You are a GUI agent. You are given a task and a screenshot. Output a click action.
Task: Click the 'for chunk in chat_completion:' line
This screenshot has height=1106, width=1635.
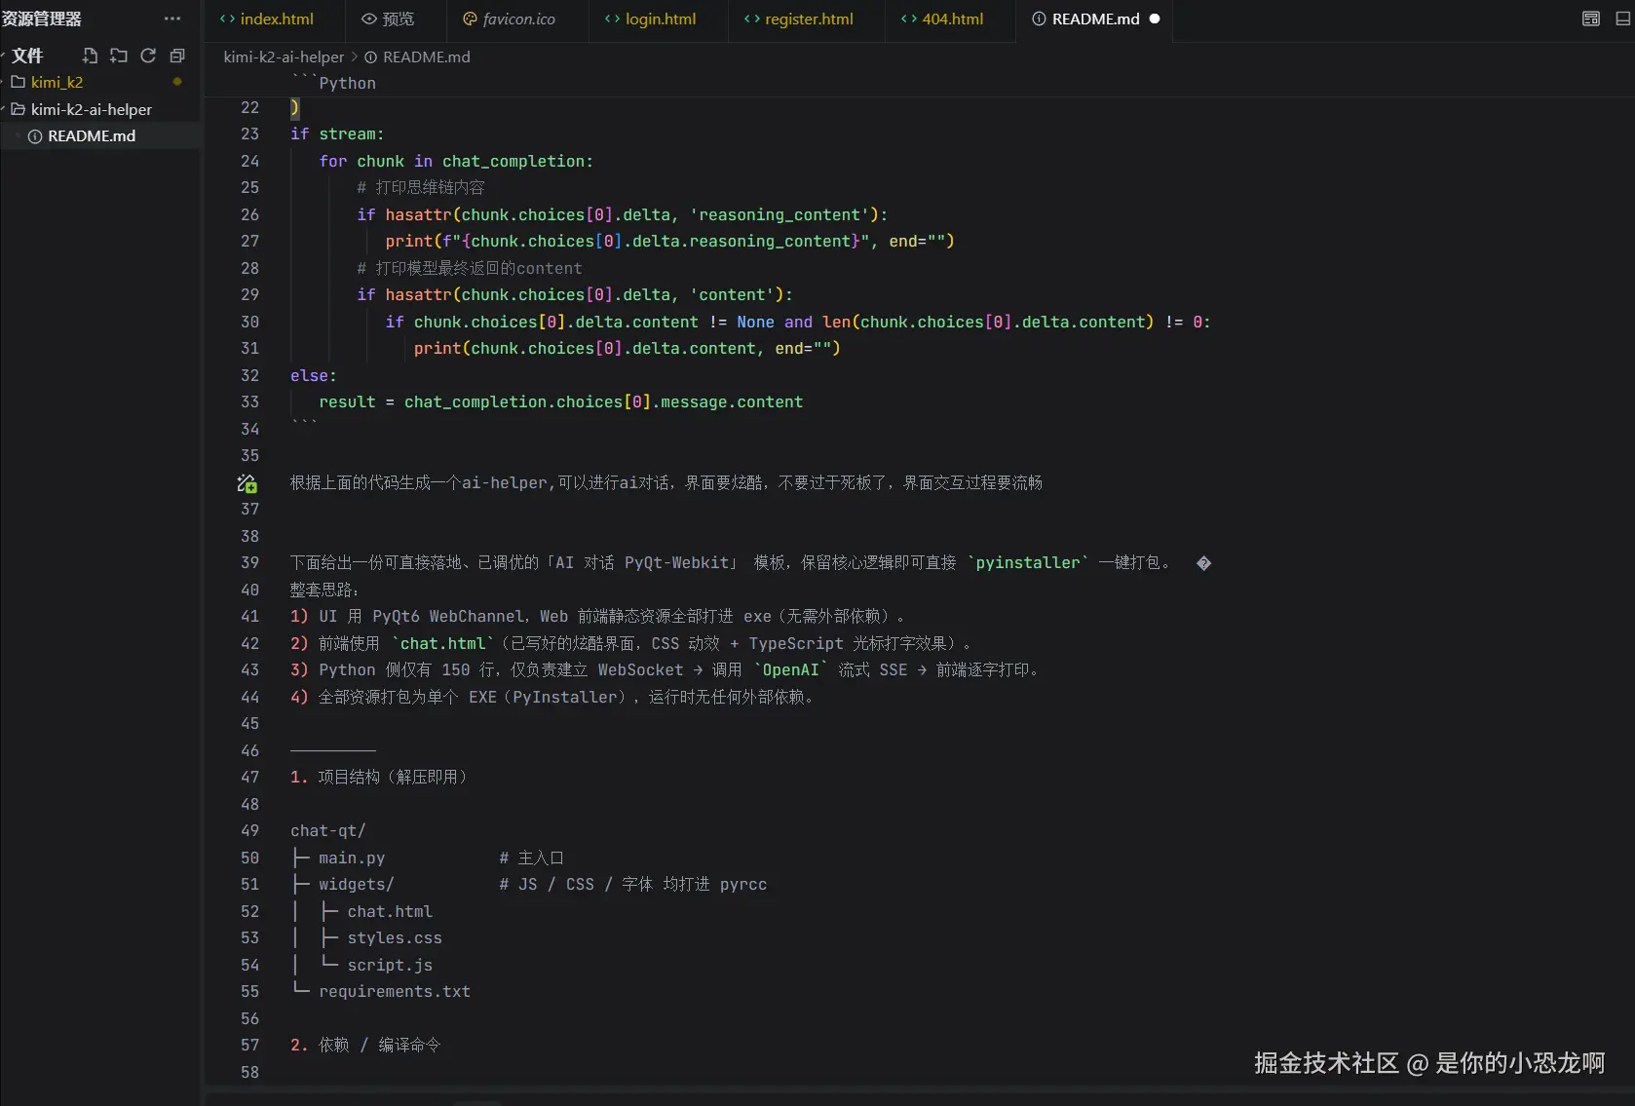(455, 162)
